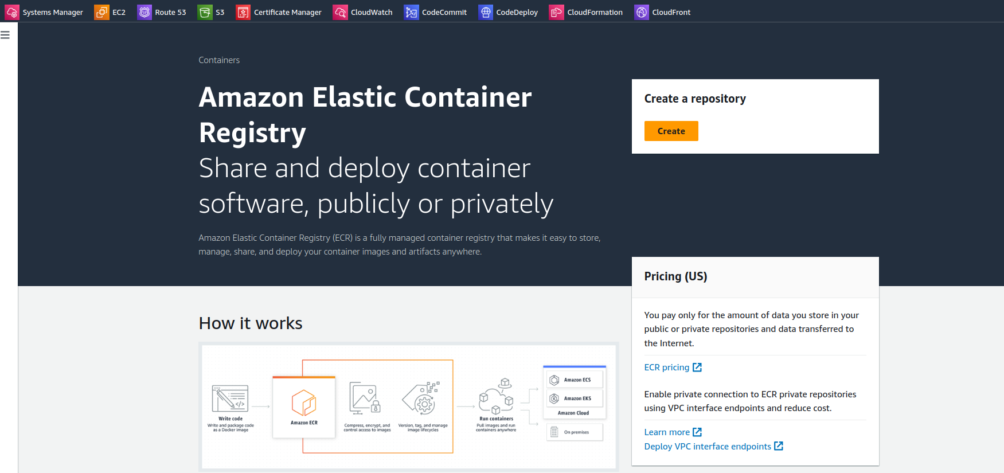Open EC2 from favorites bar
1004x473 pixels.
[x=119, y=12]
